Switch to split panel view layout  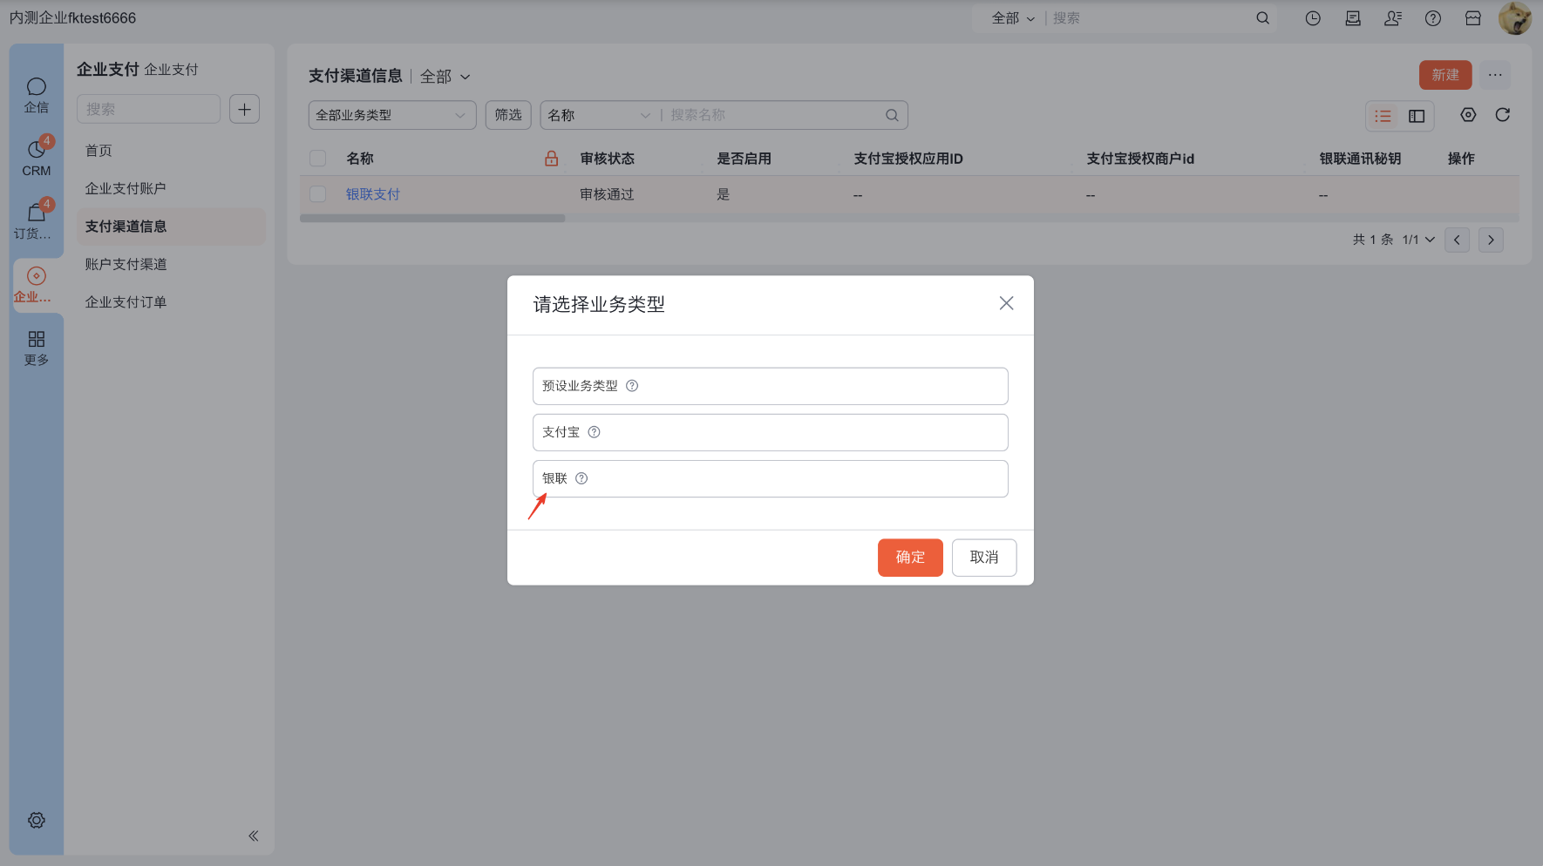pos(1417,116)
